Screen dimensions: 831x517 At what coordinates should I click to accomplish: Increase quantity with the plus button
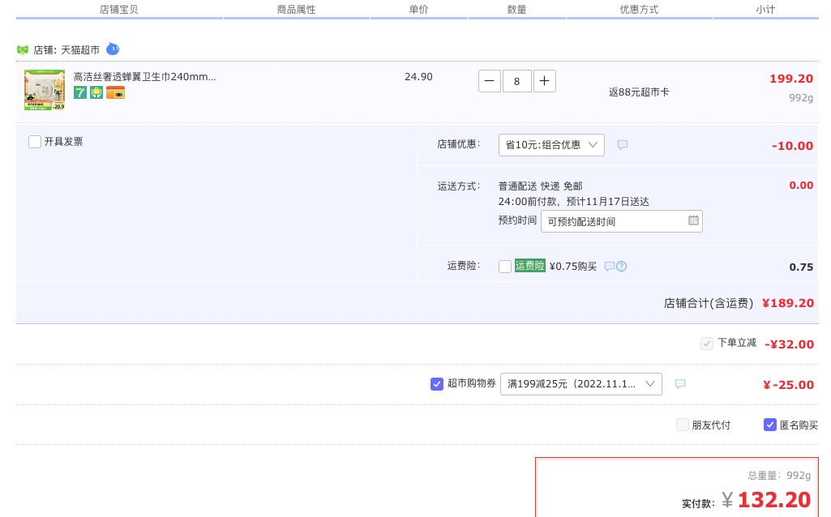[x=544, y=81]
